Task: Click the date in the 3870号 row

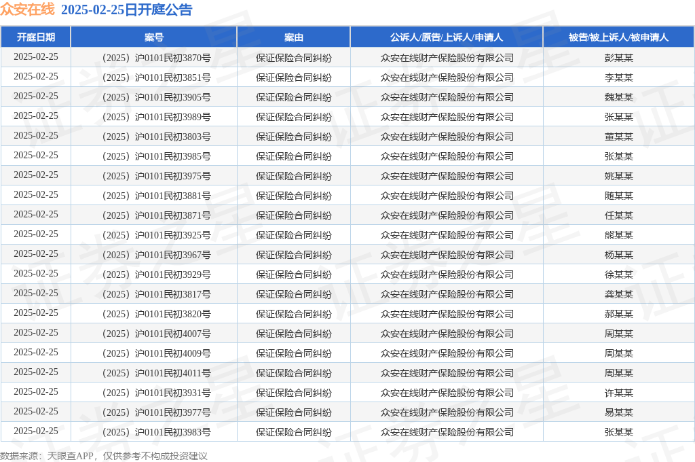Action: 36,57
